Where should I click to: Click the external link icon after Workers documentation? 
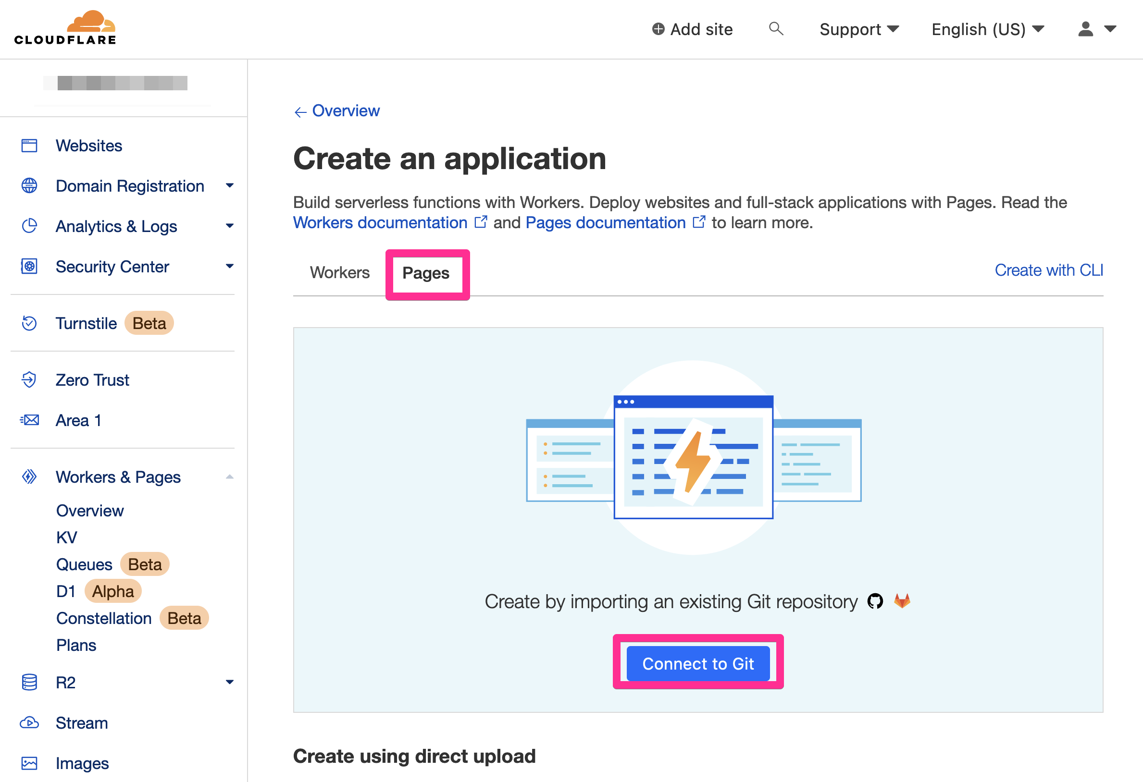click(x=481, y=222)
